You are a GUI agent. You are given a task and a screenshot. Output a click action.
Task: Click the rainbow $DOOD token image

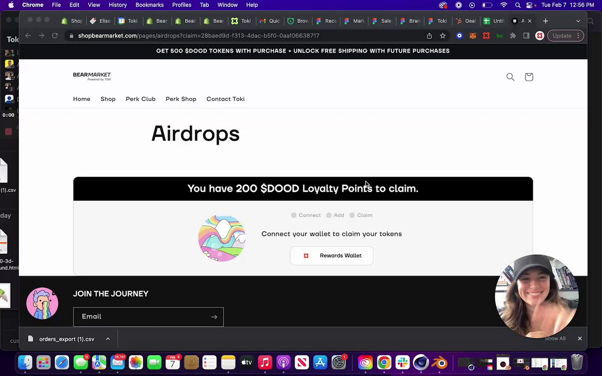click(x=222, y=238)
